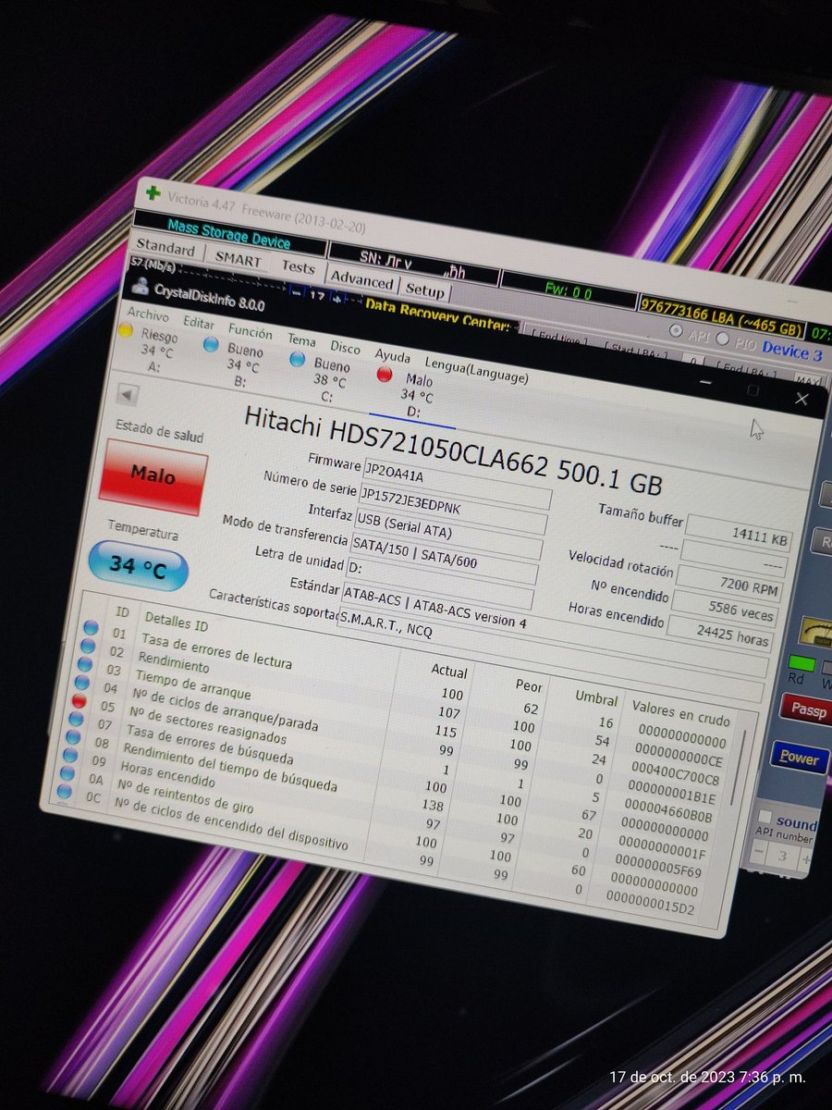Viewport: 832px width, 1110px height.
Task: Open the Disco menu
Action: tap(346, 348)
